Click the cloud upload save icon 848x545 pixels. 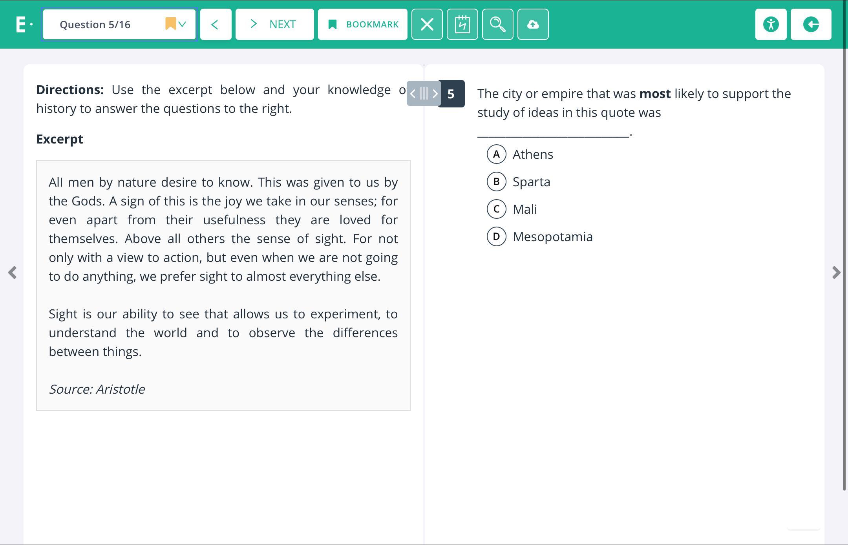point(533,24)
